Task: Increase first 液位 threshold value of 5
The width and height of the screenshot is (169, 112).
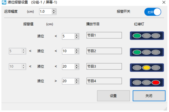Action: [x=76, y=34]
